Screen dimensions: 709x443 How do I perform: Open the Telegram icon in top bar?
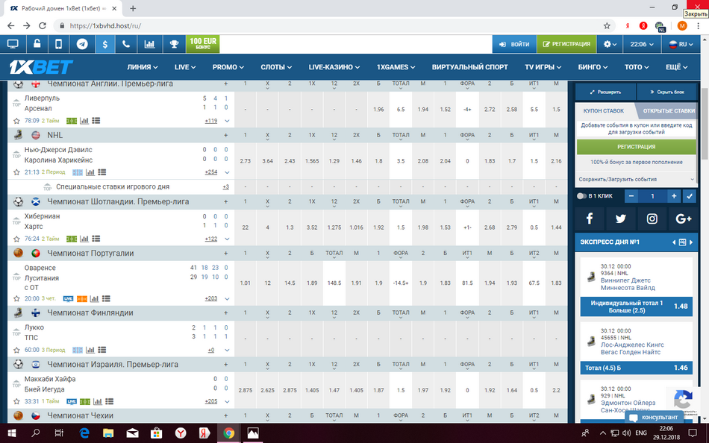82,44
